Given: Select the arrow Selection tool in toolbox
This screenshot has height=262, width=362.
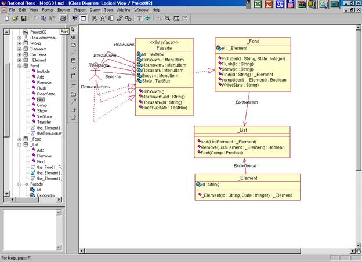Looking at the screenshot, I should tap(73, 29).
